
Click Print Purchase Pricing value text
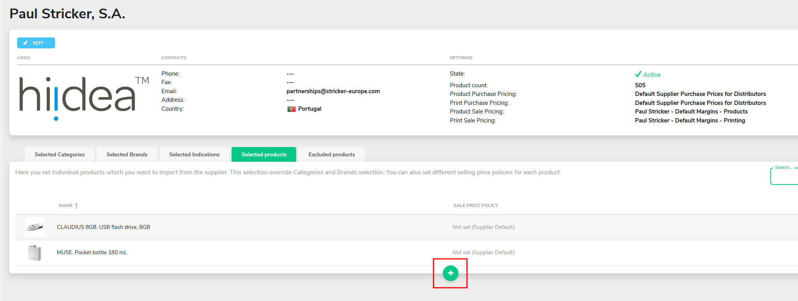pyautogui.click(x=701, y=103)
